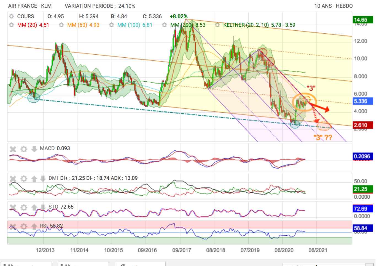Click the 8.000 price axis label

coord(361,76)
